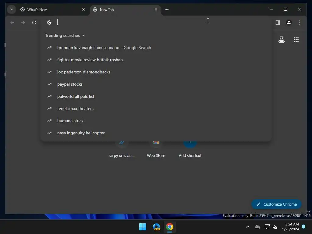Viewport: 312px width, 234px height.
Task: Click the Google G icon in omnibox
Action: 49,23
